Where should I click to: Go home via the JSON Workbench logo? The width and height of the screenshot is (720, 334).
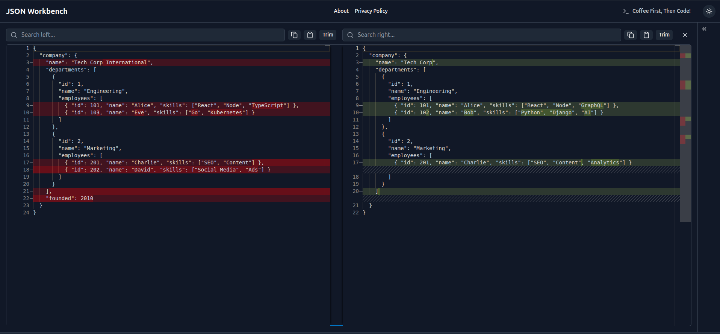coord(37,11)
